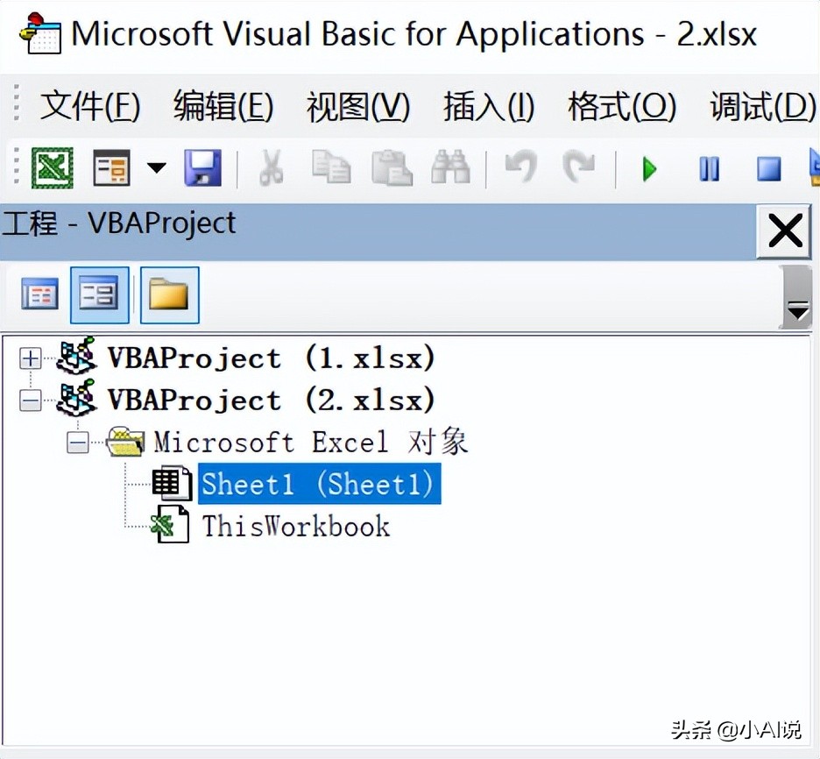
Task: Save the workbook with floppy disk icon
Action: [203, 168]
